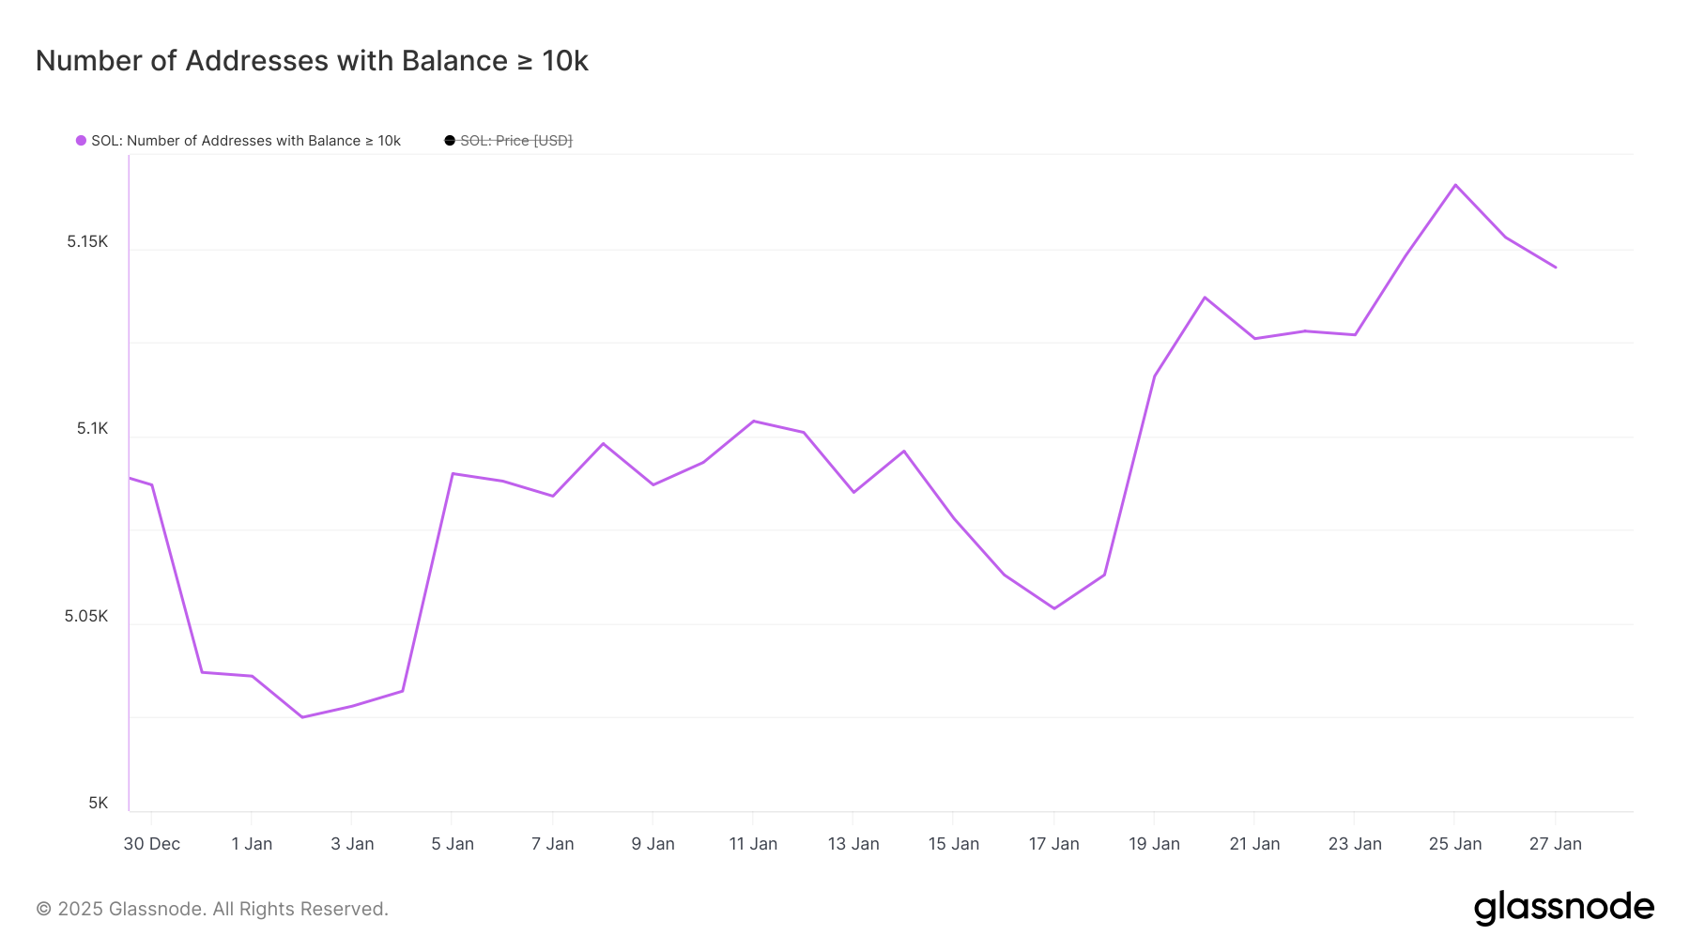Click the black SOL Price legend dot
The image size is (1690, 951).
pos(450,141)
